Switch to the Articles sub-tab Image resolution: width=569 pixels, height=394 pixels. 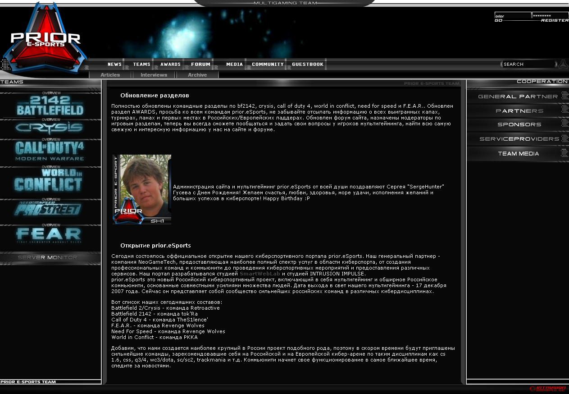(x=110, y=75)
